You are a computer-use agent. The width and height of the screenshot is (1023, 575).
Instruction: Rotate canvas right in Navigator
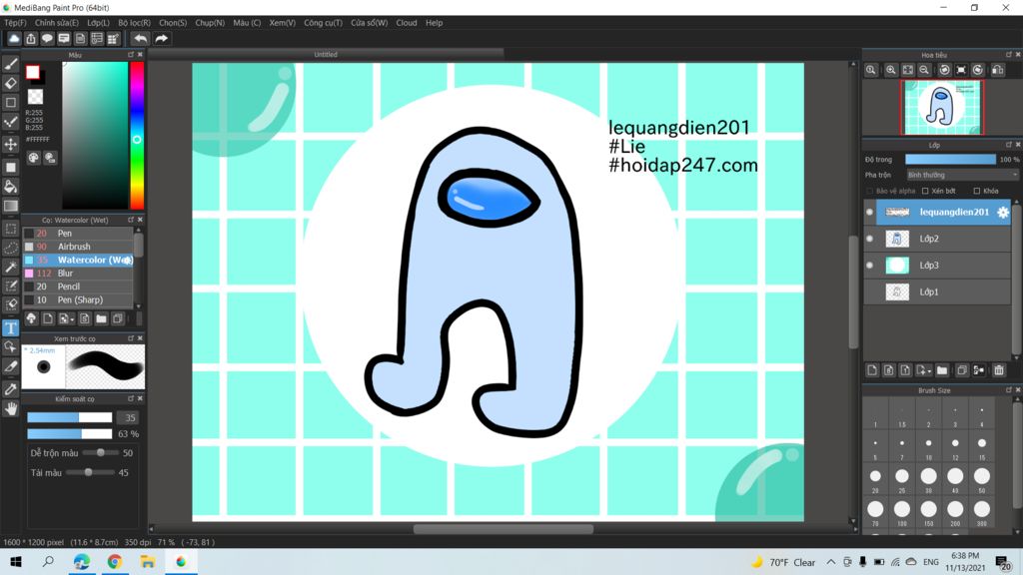coord(978,70)
